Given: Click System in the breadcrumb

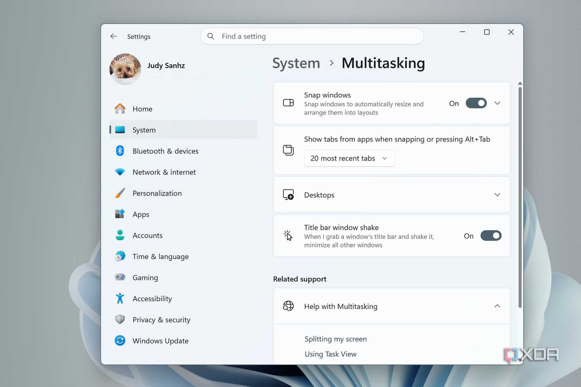Looking at the screenshot, I should (296, 63).
